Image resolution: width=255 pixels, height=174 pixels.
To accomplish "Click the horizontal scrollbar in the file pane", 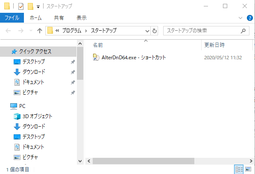I will [143, 161].
